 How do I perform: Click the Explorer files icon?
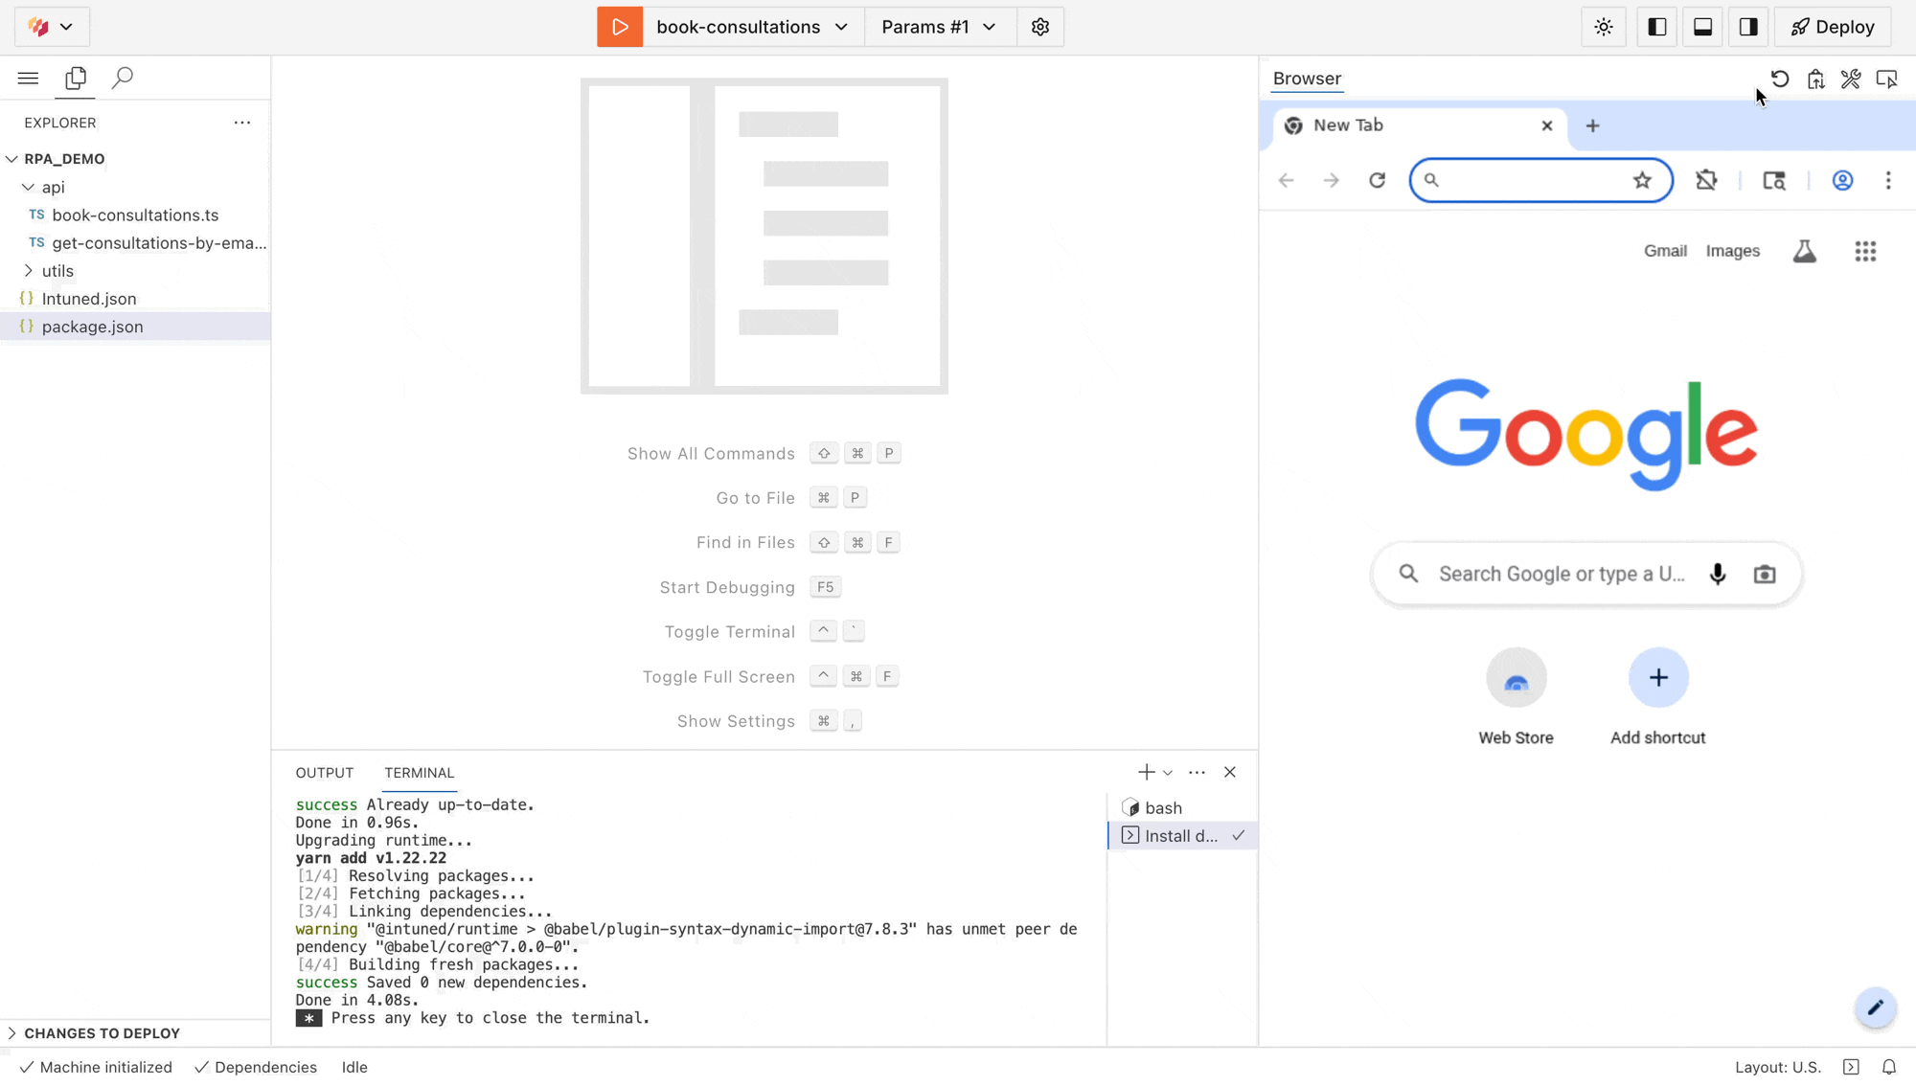point(76,78)
